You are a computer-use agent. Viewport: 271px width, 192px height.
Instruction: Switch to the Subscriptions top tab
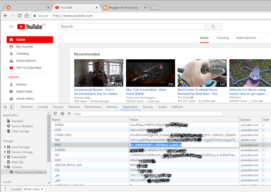pos(246,38)
